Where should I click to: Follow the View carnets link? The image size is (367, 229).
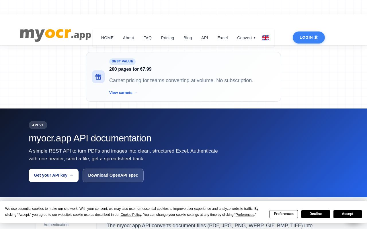click(123, 93)
